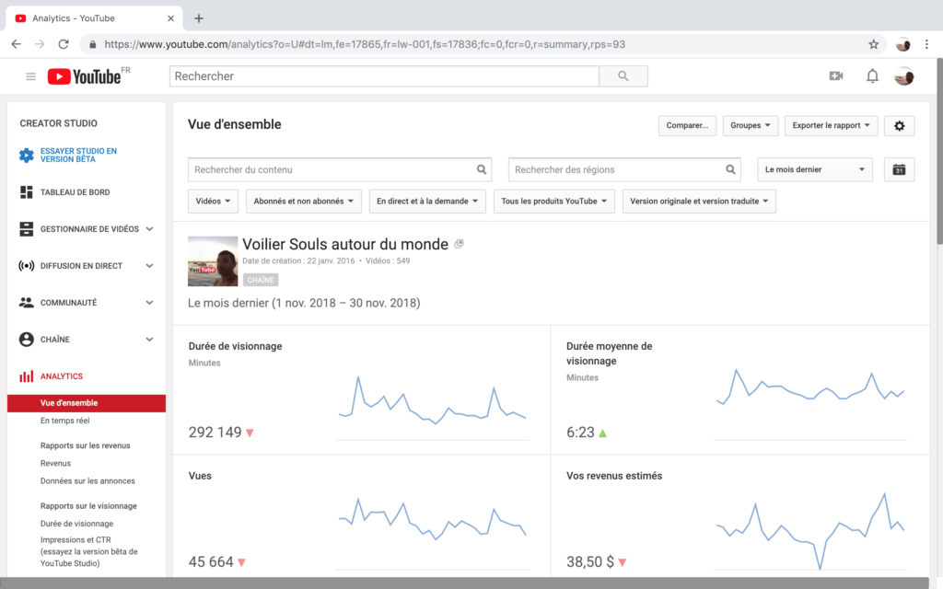Click the browser address bar URL
Screen dimensions: 943x589
365,44
